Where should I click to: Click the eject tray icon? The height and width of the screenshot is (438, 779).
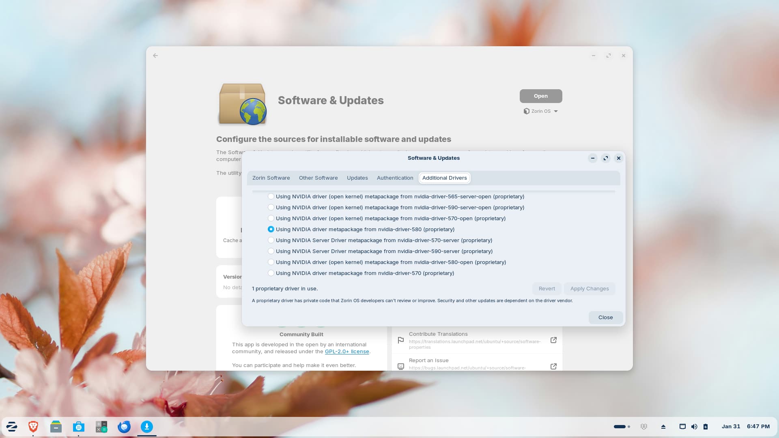pos(663,427)
